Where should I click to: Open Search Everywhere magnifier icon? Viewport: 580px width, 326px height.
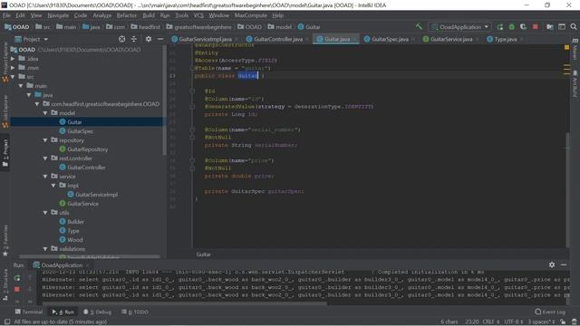(x=574, y=27)
